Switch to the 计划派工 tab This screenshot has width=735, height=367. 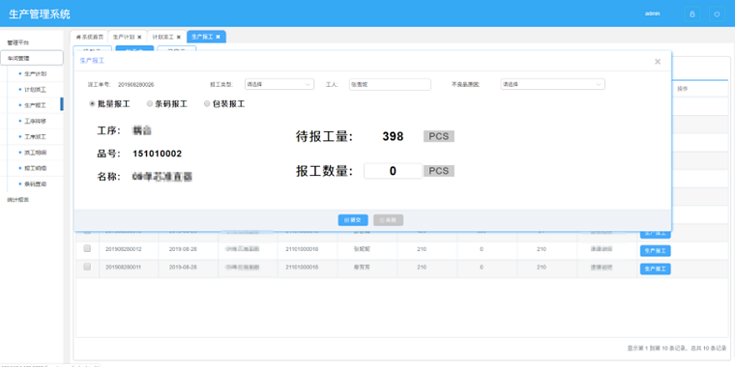(x=166, y=37)
